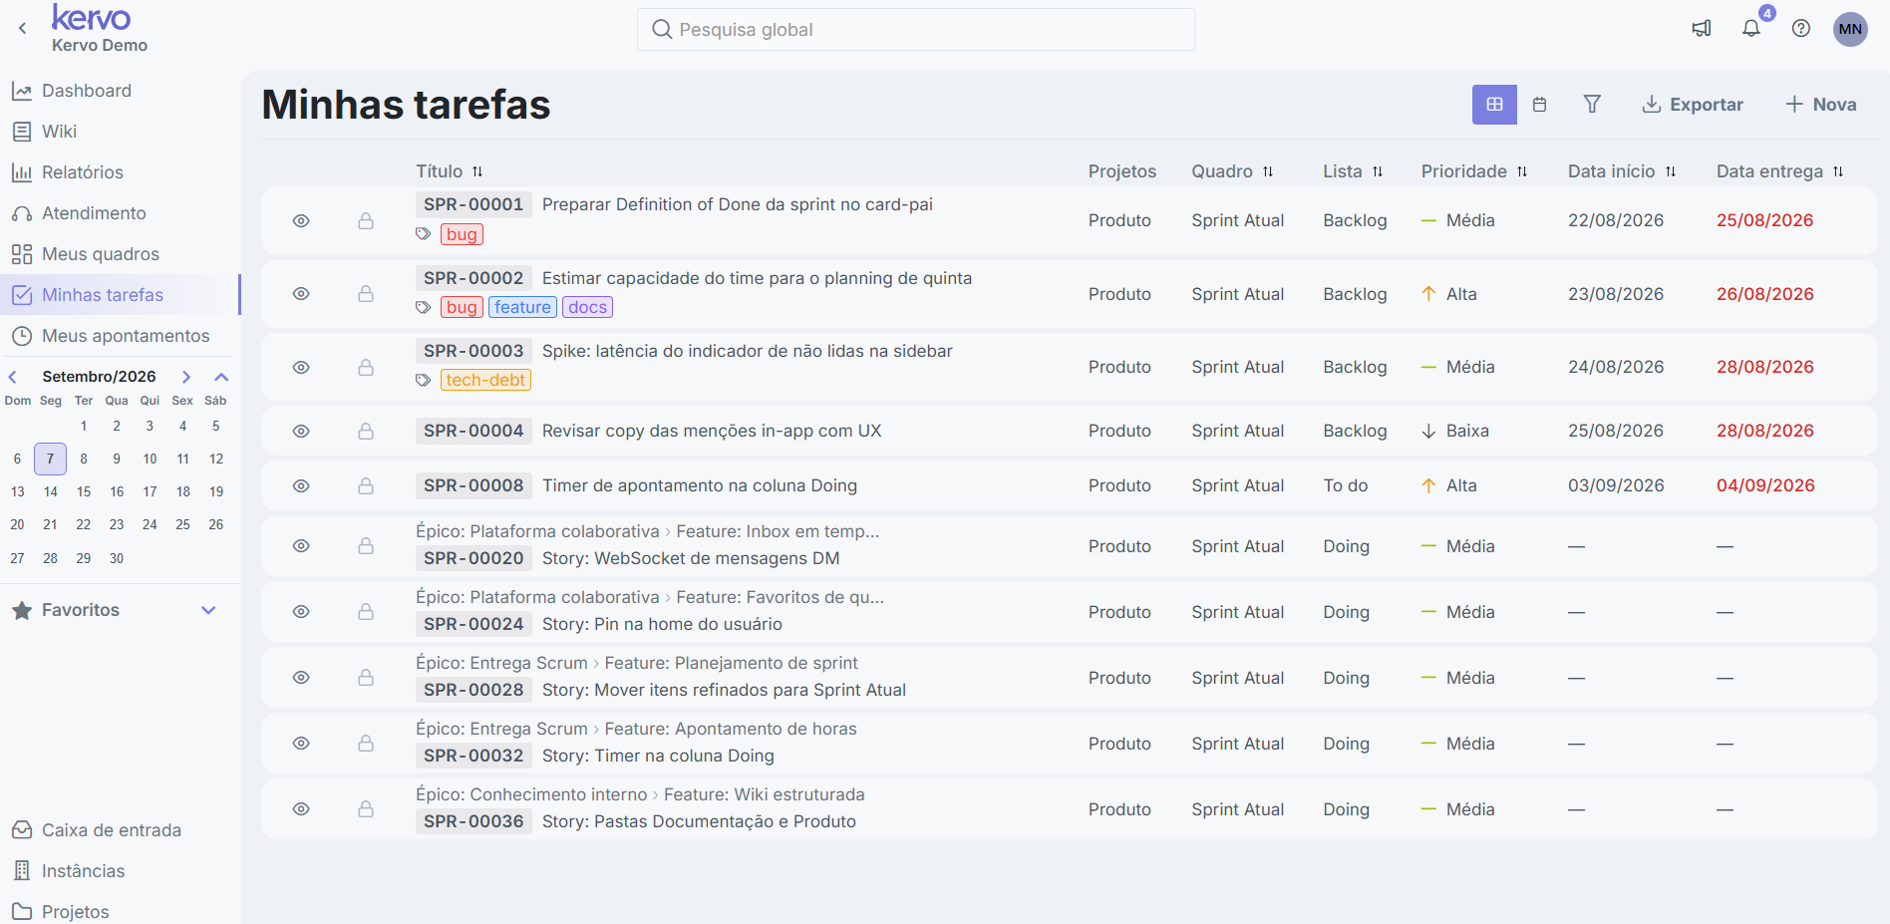Toggle the eye icon for SPR-00032

pos(301,743)
